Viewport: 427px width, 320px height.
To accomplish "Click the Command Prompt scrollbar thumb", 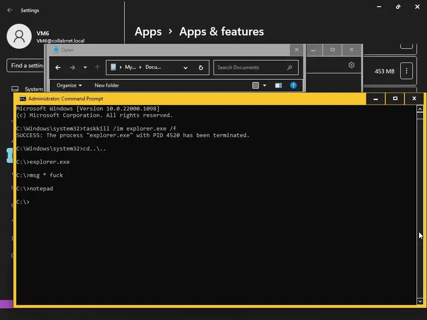I will click(x=420, y=116).
